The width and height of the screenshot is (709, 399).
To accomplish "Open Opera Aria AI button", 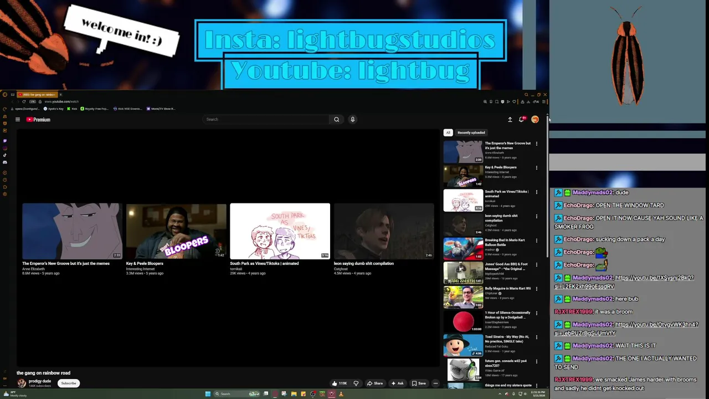I will pos(536,101).
